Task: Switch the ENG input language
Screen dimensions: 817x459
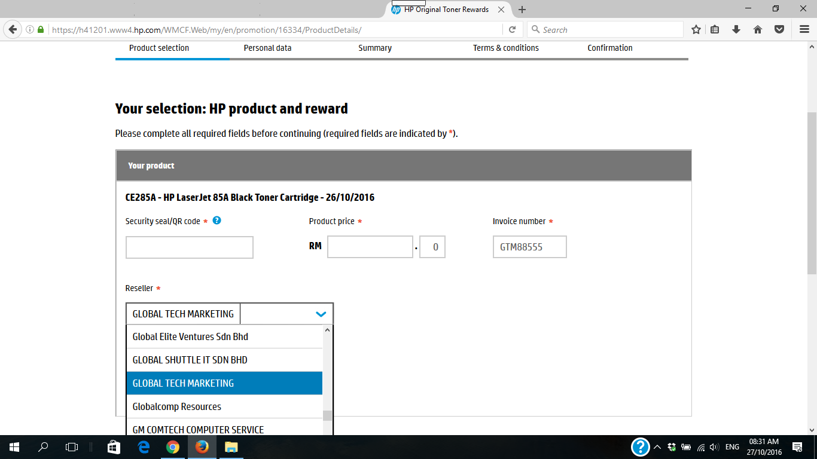Action: click(732, 447)
